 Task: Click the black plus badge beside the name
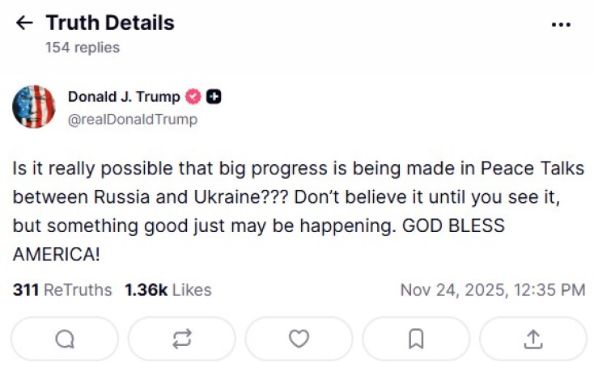(214, 97)
